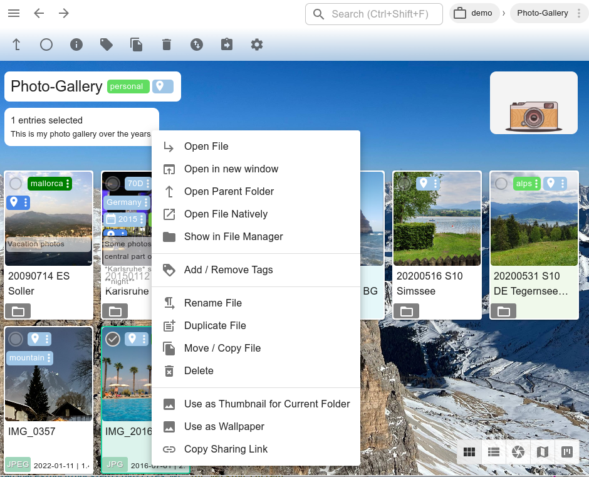Select the 20090714 ES Soller entry checkbox
Screen dimensions: 589x477
point(16,184)
